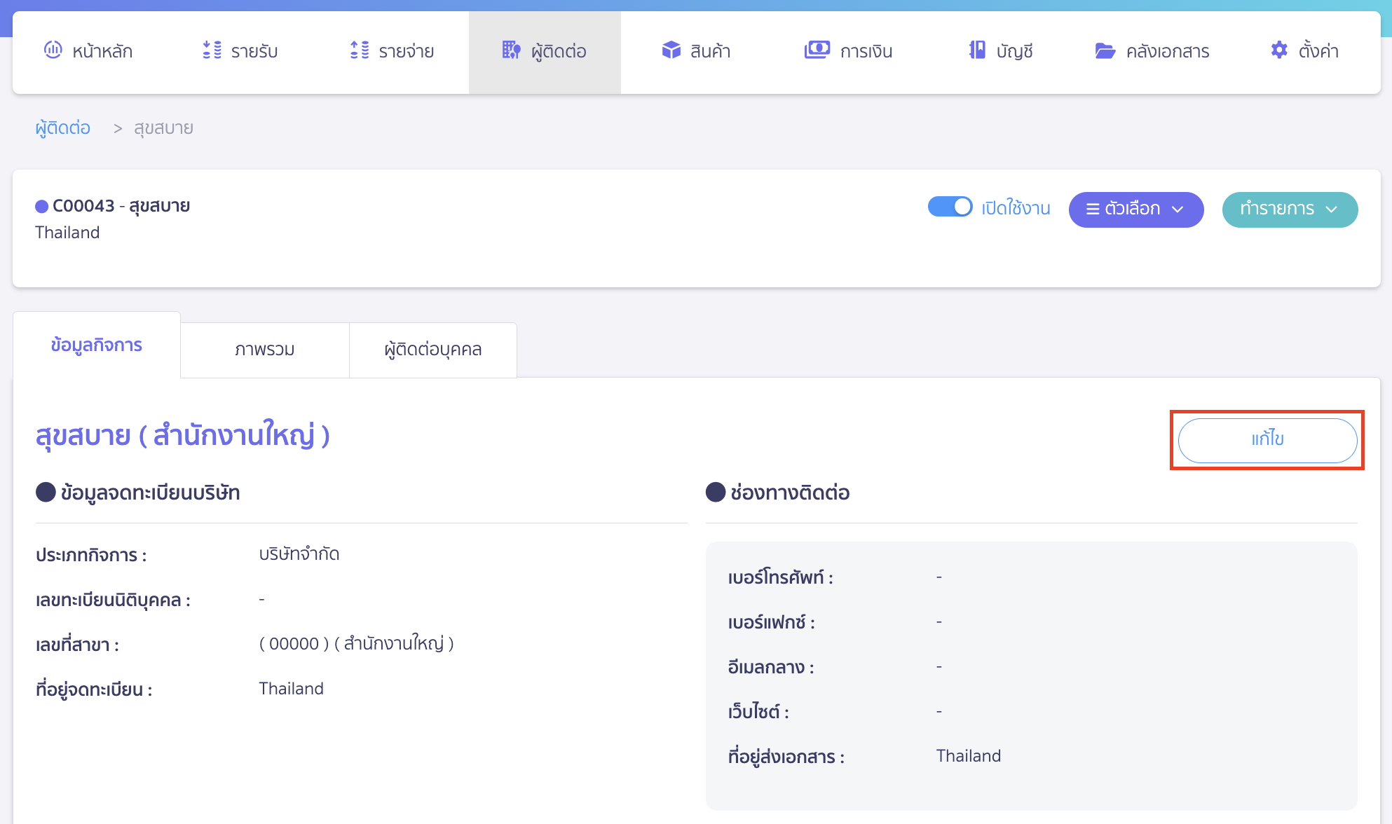This screenshot has height=824, width=1392.
Task: Open the ตัวเลือก dropdown menu
Action: coord(1135,209)
